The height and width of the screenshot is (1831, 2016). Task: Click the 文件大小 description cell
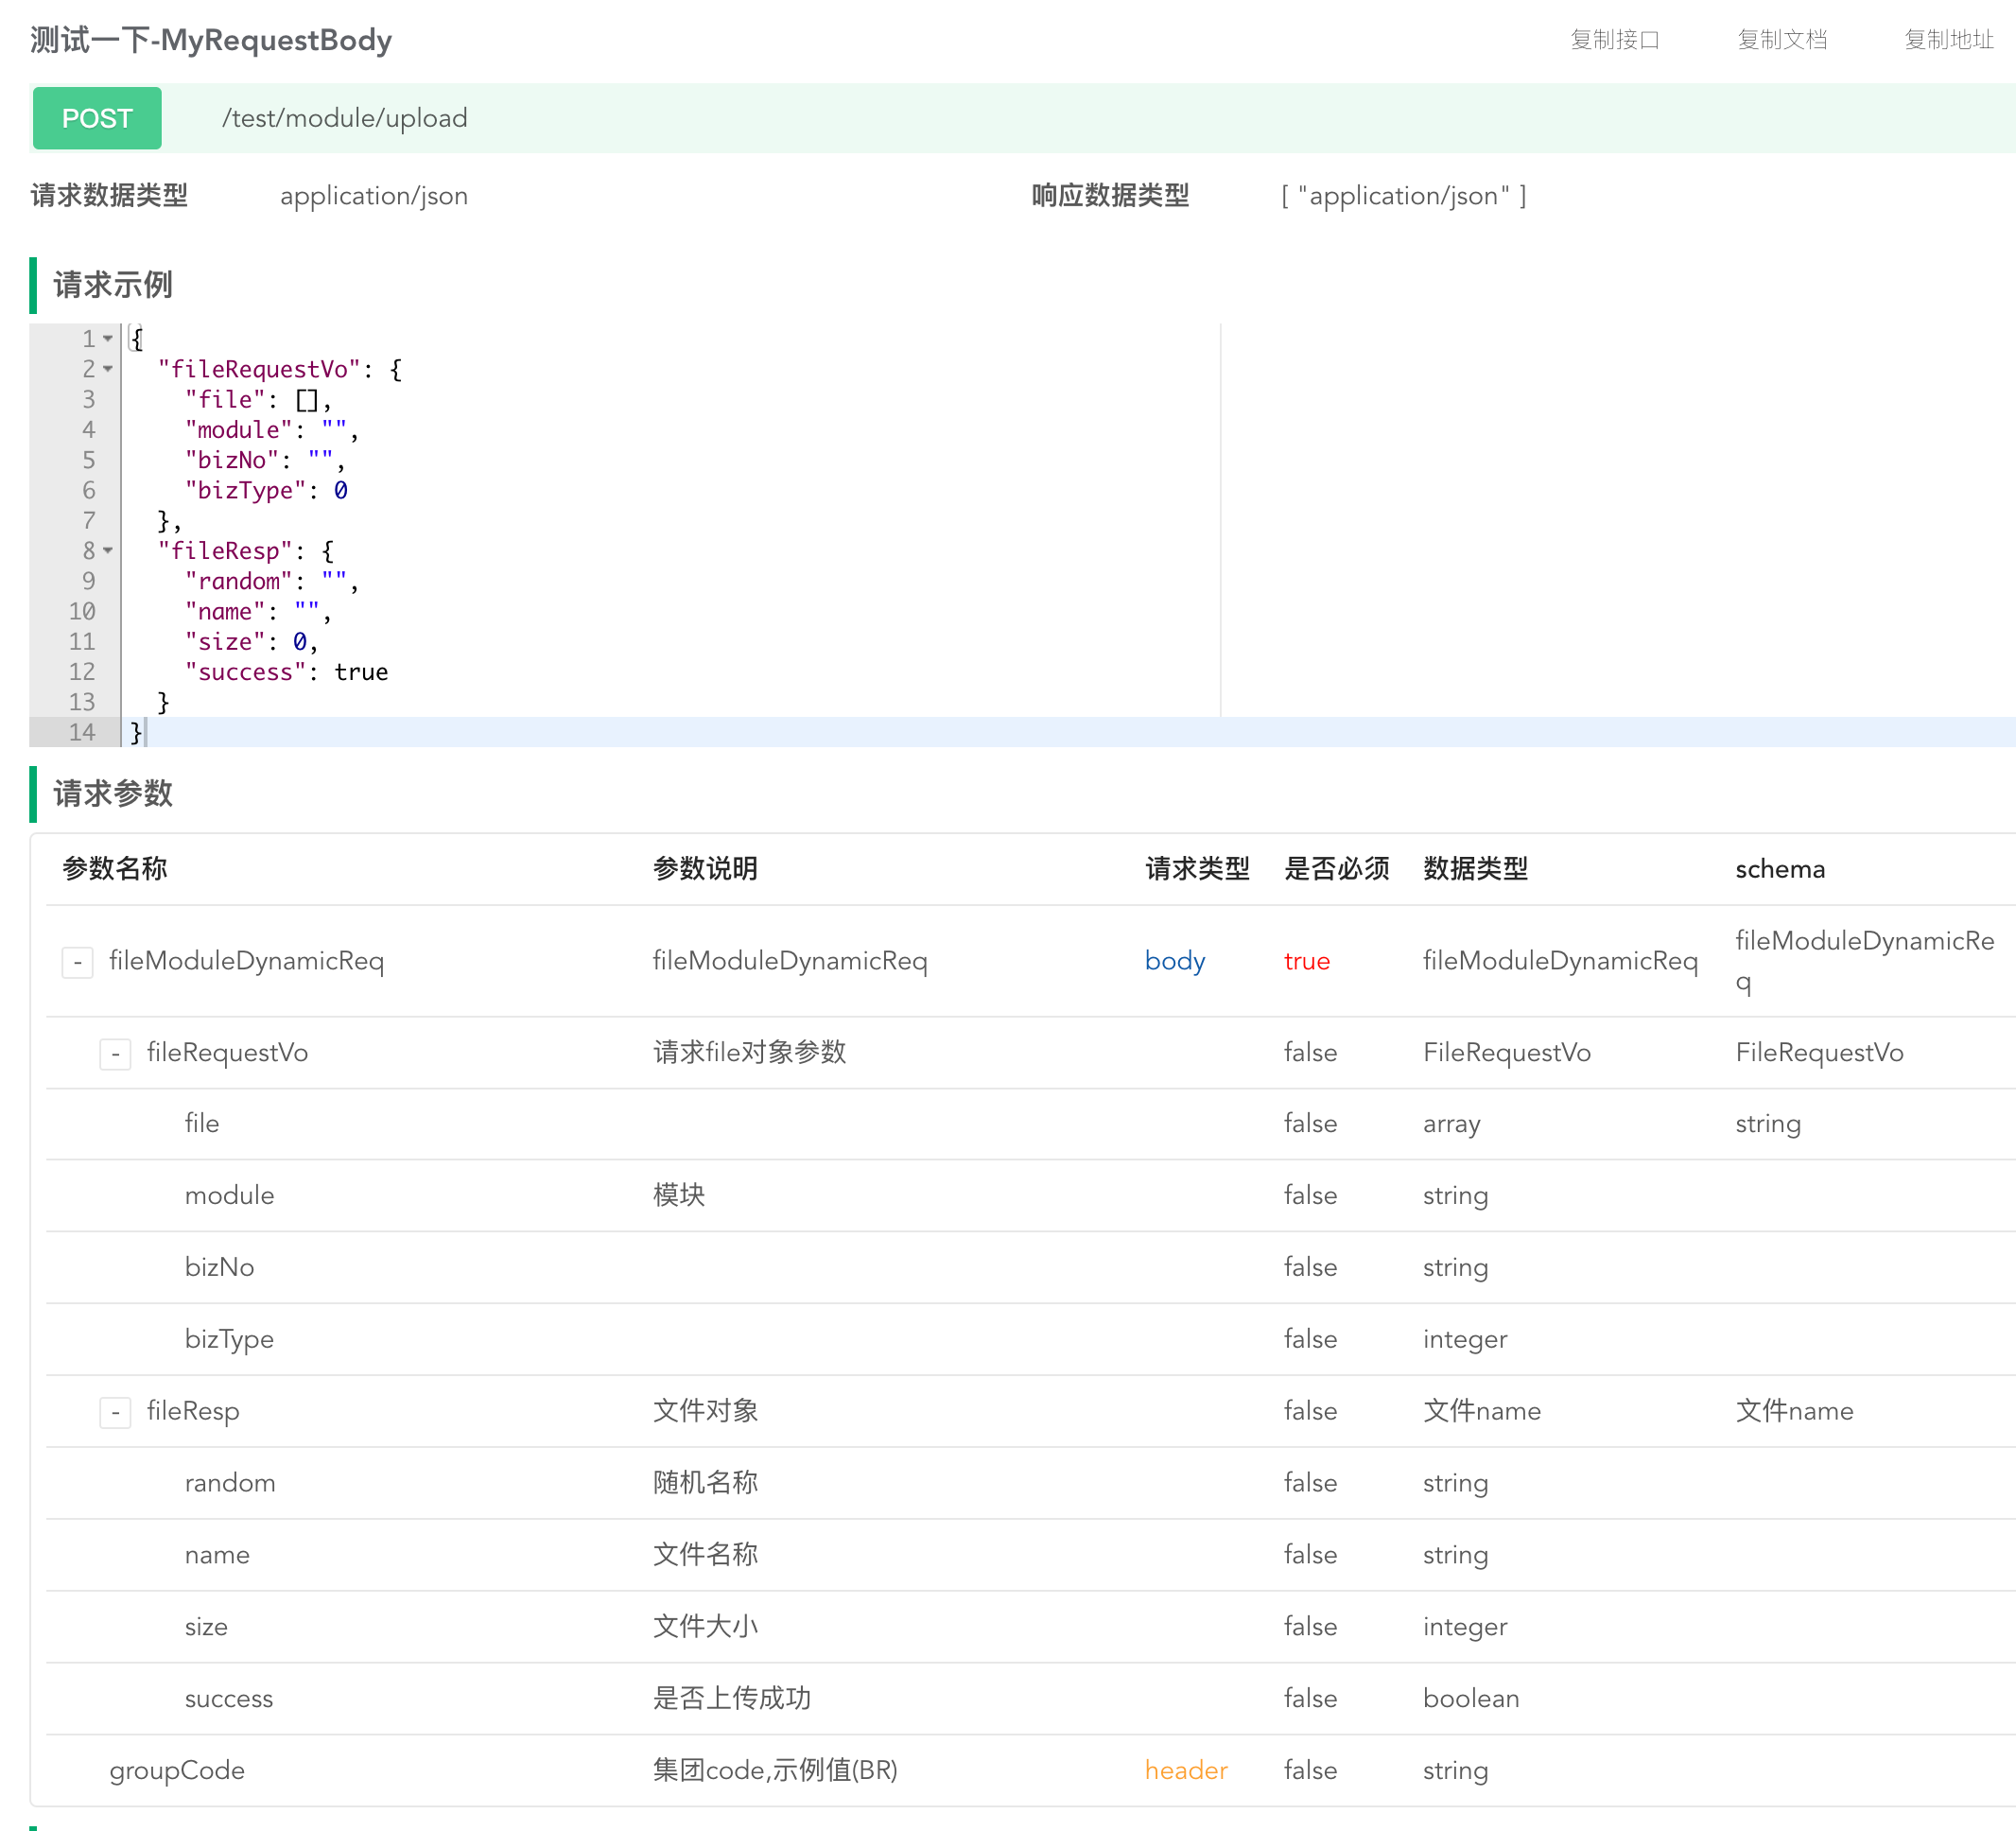click(704, 1627)
